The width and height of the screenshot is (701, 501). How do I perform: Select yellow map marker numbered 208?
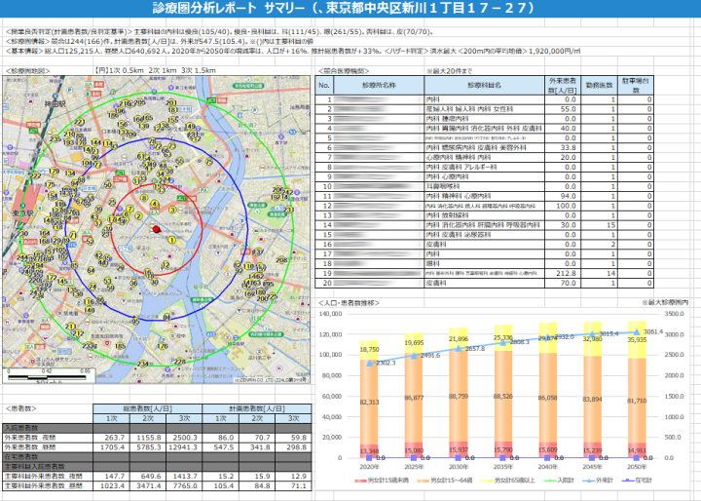tap(281, 259)
